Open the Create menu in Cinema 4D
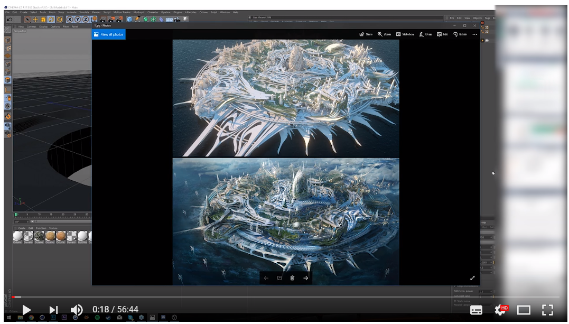 click(24, 12)
